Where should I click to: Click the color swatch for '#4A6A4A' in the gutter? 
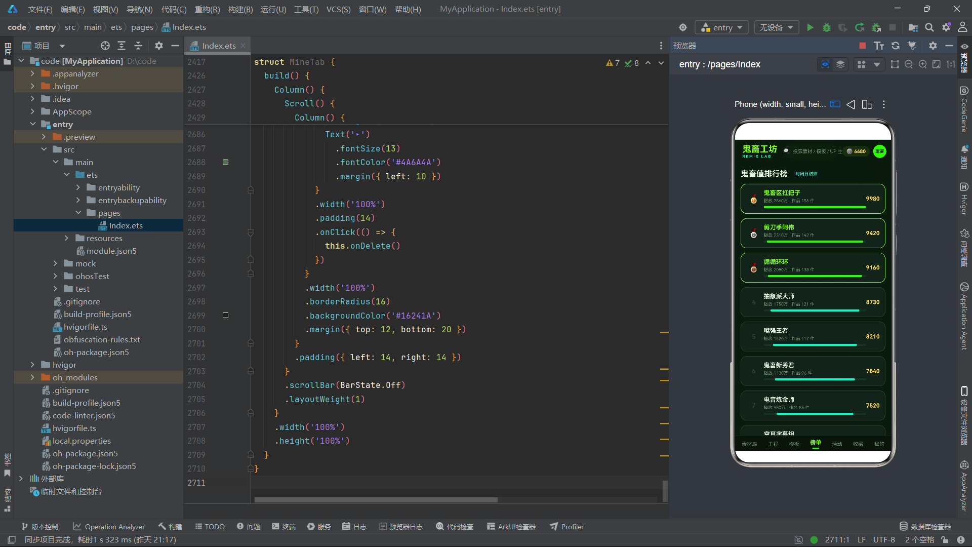click(225, 163)
